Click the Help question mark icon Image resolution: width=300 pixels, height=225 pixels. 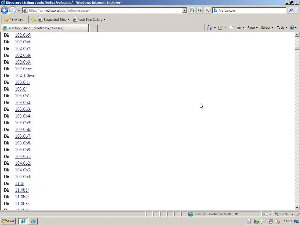tap(292, 28)
